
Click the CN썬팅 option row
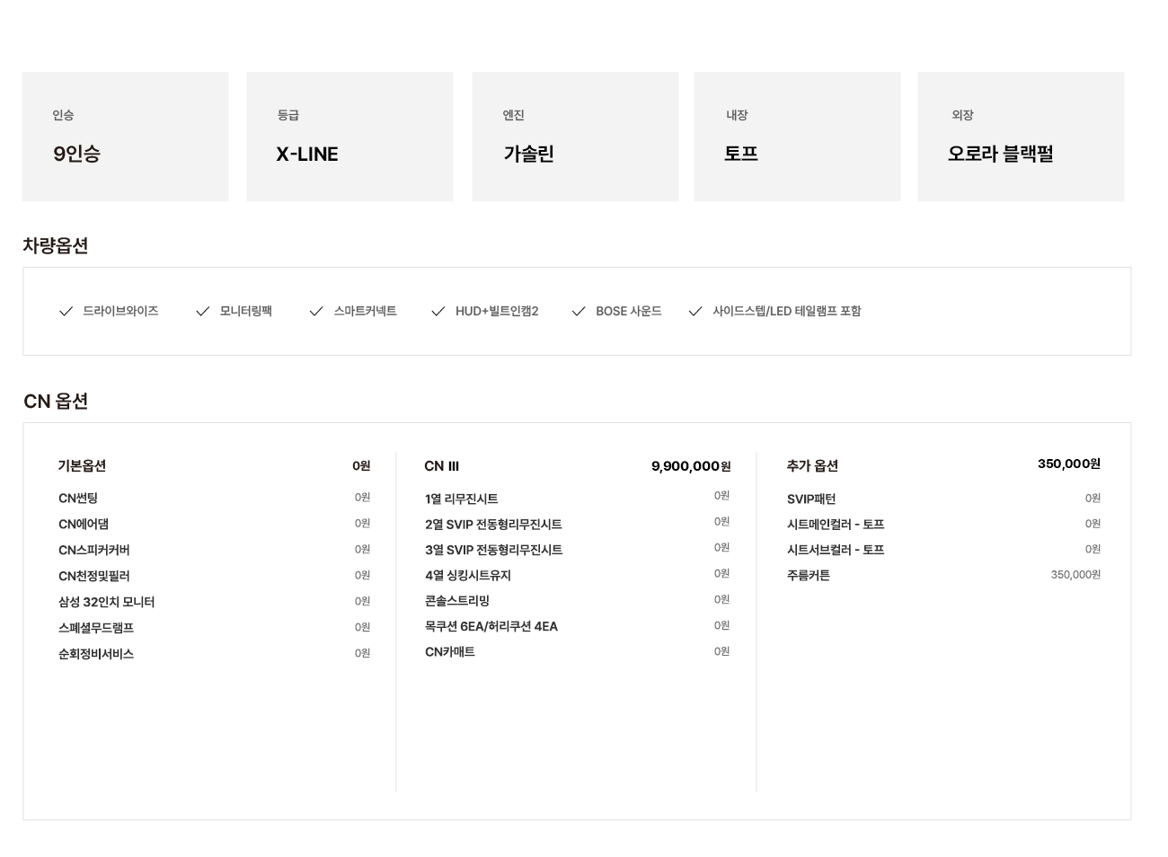coord(214,499)
